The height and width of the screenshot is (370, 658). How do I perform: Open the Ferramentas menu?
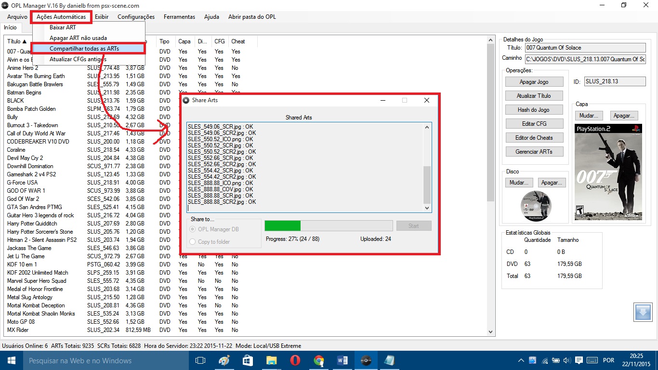(x=179, y=17)
